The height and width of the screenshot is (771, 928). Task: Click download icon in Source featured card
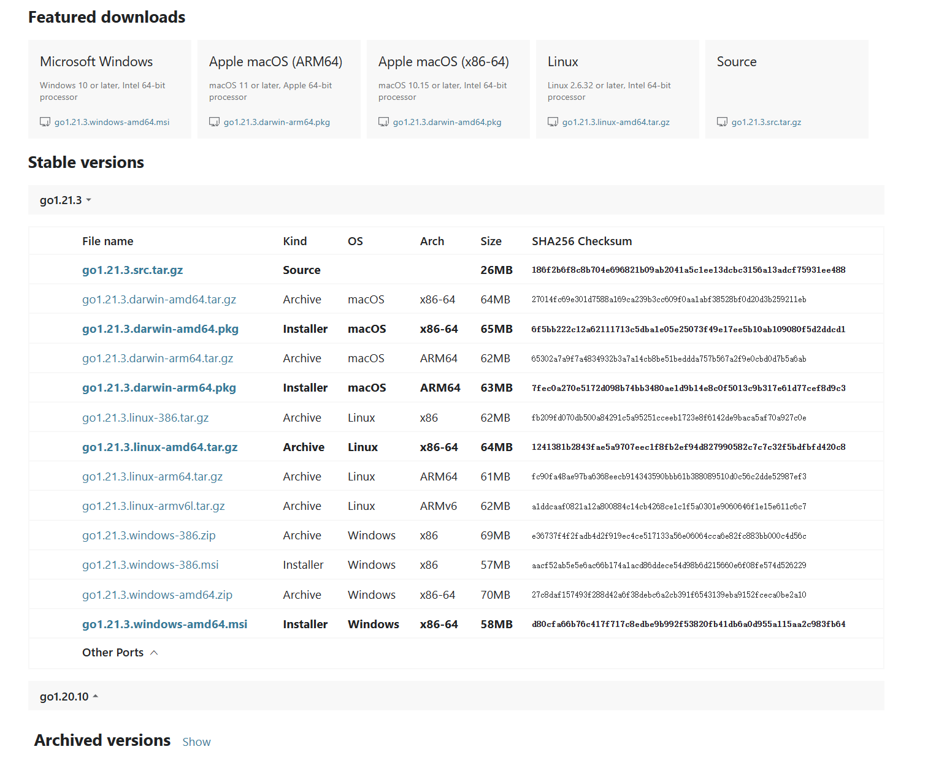(722, 122)
